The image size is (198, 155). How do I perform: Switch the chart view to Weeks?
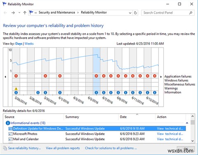click(29, 44)
